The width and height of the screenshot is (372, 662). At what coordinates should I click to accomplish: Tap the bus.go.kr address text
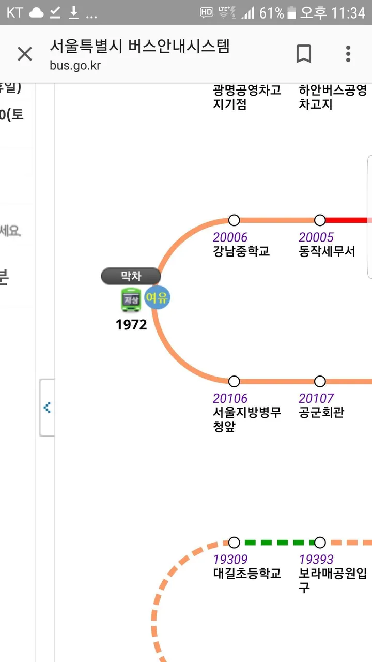[75, 66]
